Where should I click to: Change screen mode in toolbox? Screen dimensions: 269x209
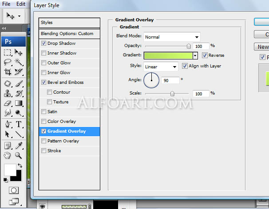[x=14, y=201]
